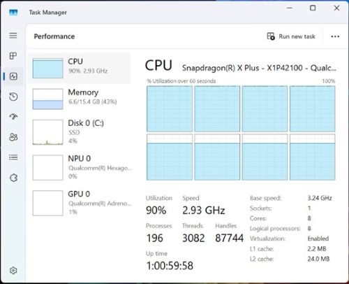Viewport: 349px width, 284px height.
Task: Click Run new task button
Action: (x=291, y=36)
